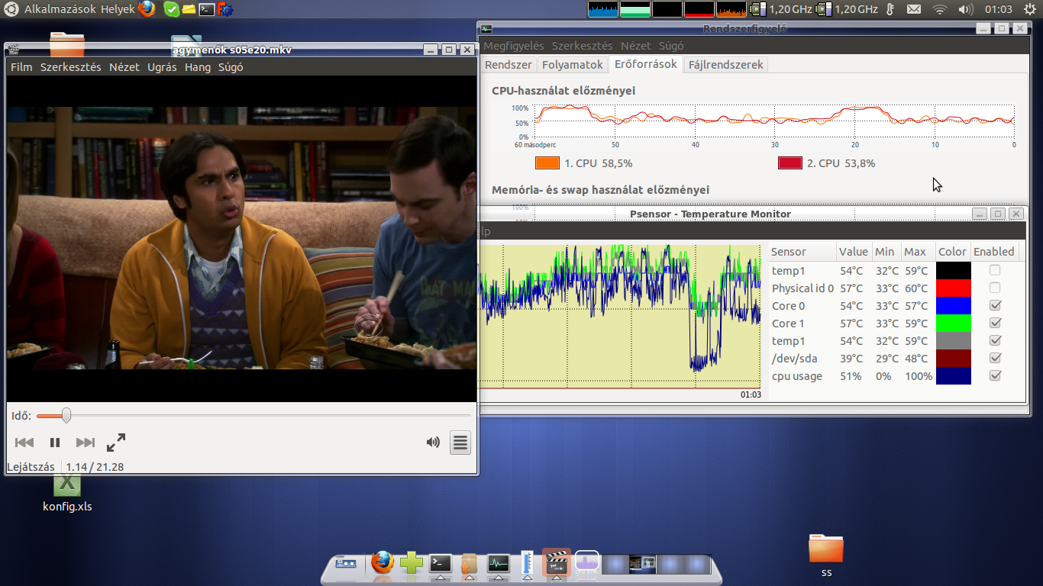The width and height of the screenshot is (1043, 586).
Task: Switch to the Fájlrendszerek tab
Action: point(726,65)
